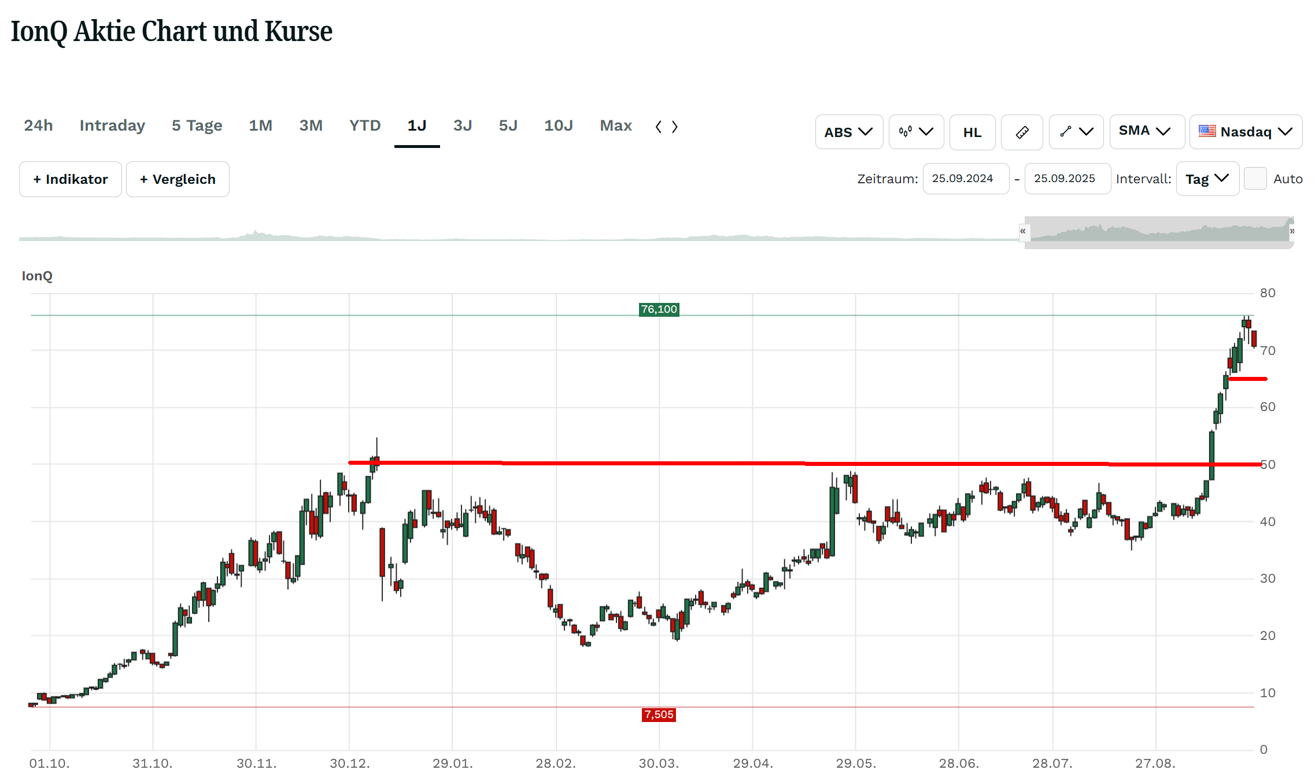Image resolution: width=1315 pixels, height=770 pixels.
Task: Open the SMA moving average dropdown
Action: point(1147,132)
